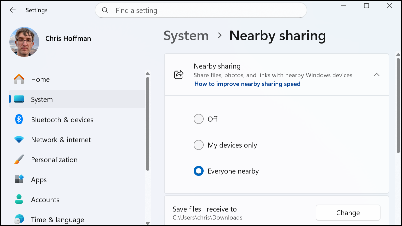
Task: Click the Network & internet icon
Action: pos(19,140)
